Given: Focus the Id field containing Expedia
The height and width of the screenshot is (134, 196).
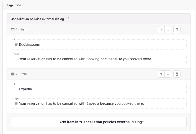Looking at the screenshot, I should [x=100, y=89].
